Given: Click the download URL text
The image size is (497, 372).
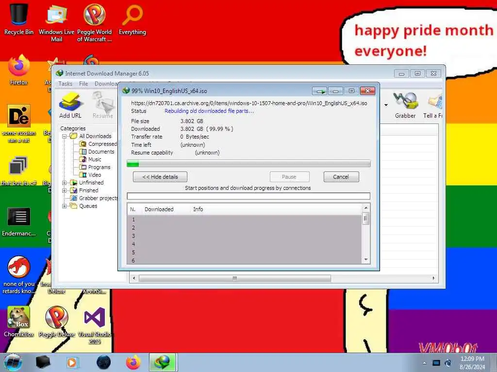Looking at the screenshot, I should [x=249, y=103].
